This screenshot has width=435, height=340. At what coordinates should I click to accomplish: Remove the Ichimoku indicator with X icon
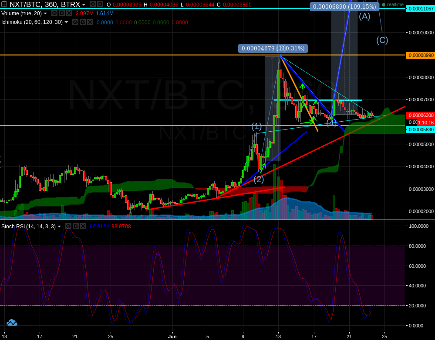[x=90, y=22]
